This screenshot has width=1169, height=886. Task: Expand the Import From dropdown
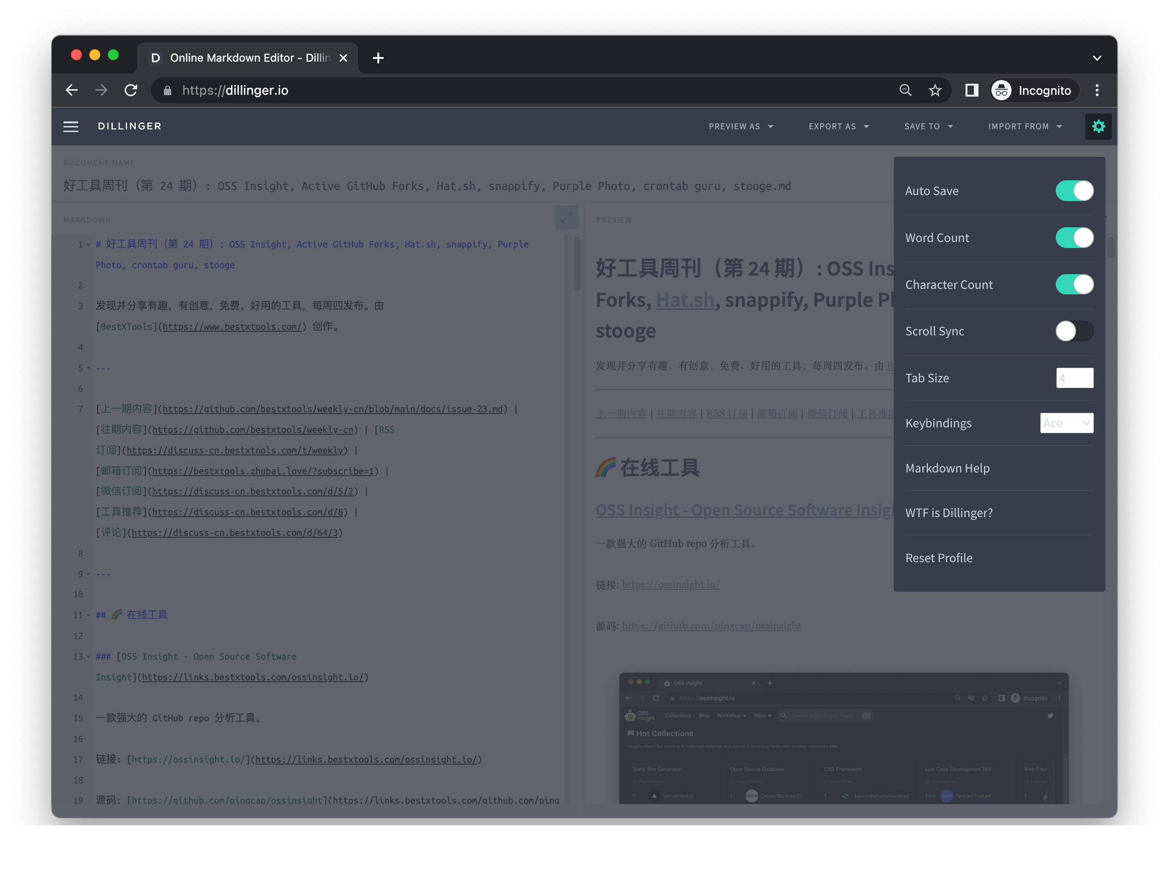click(1025, 126)
